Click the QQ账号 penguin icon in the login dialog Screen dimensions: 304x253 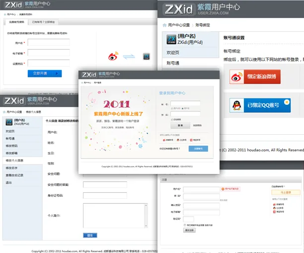coord(178,140)
